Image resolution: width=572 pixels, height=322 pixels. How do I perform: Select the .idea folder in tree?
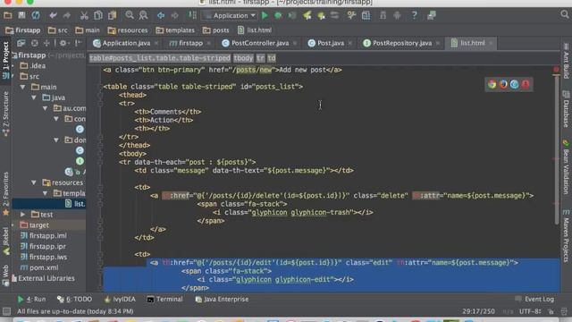38,66
